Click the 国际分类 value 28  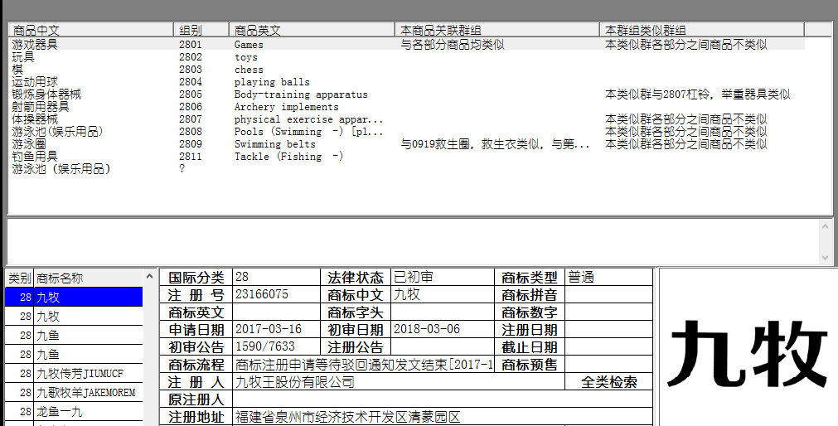276,277
